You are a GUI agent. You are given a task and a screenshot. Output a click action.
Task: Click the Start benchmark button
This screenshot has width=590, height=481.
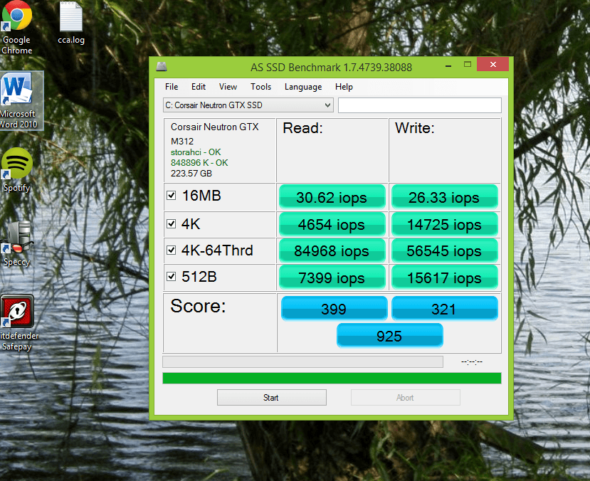click(x=272, y=398)
